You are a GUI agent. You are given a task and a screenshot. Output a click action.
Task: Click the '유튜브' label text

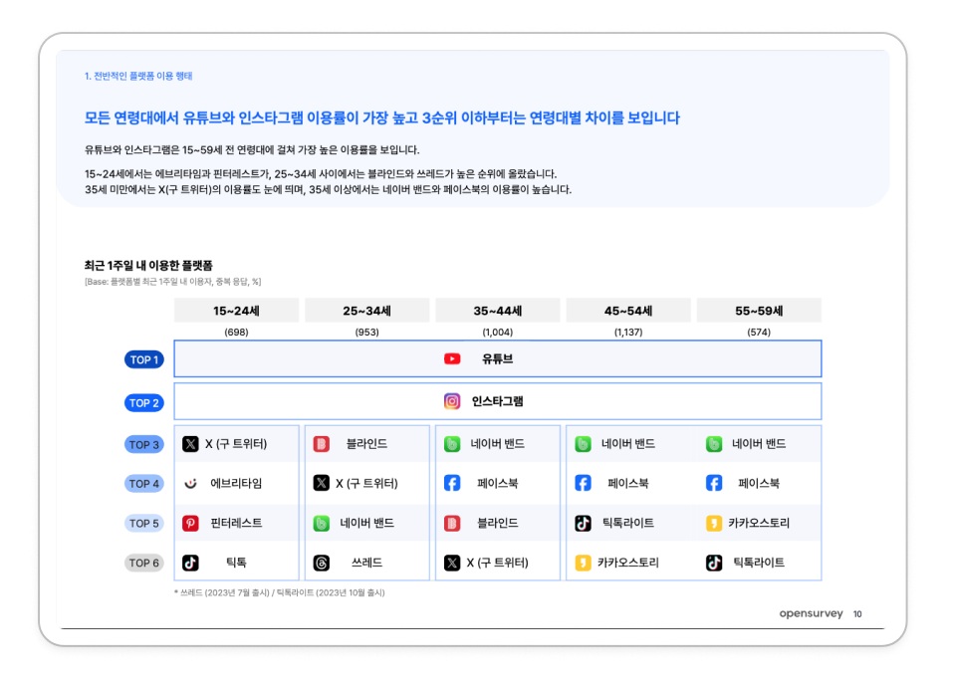coord(498,358)
